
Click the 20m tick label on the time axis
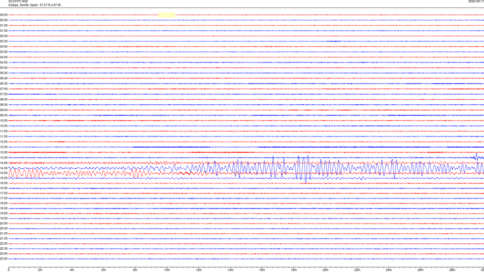[x=325, y=270]
